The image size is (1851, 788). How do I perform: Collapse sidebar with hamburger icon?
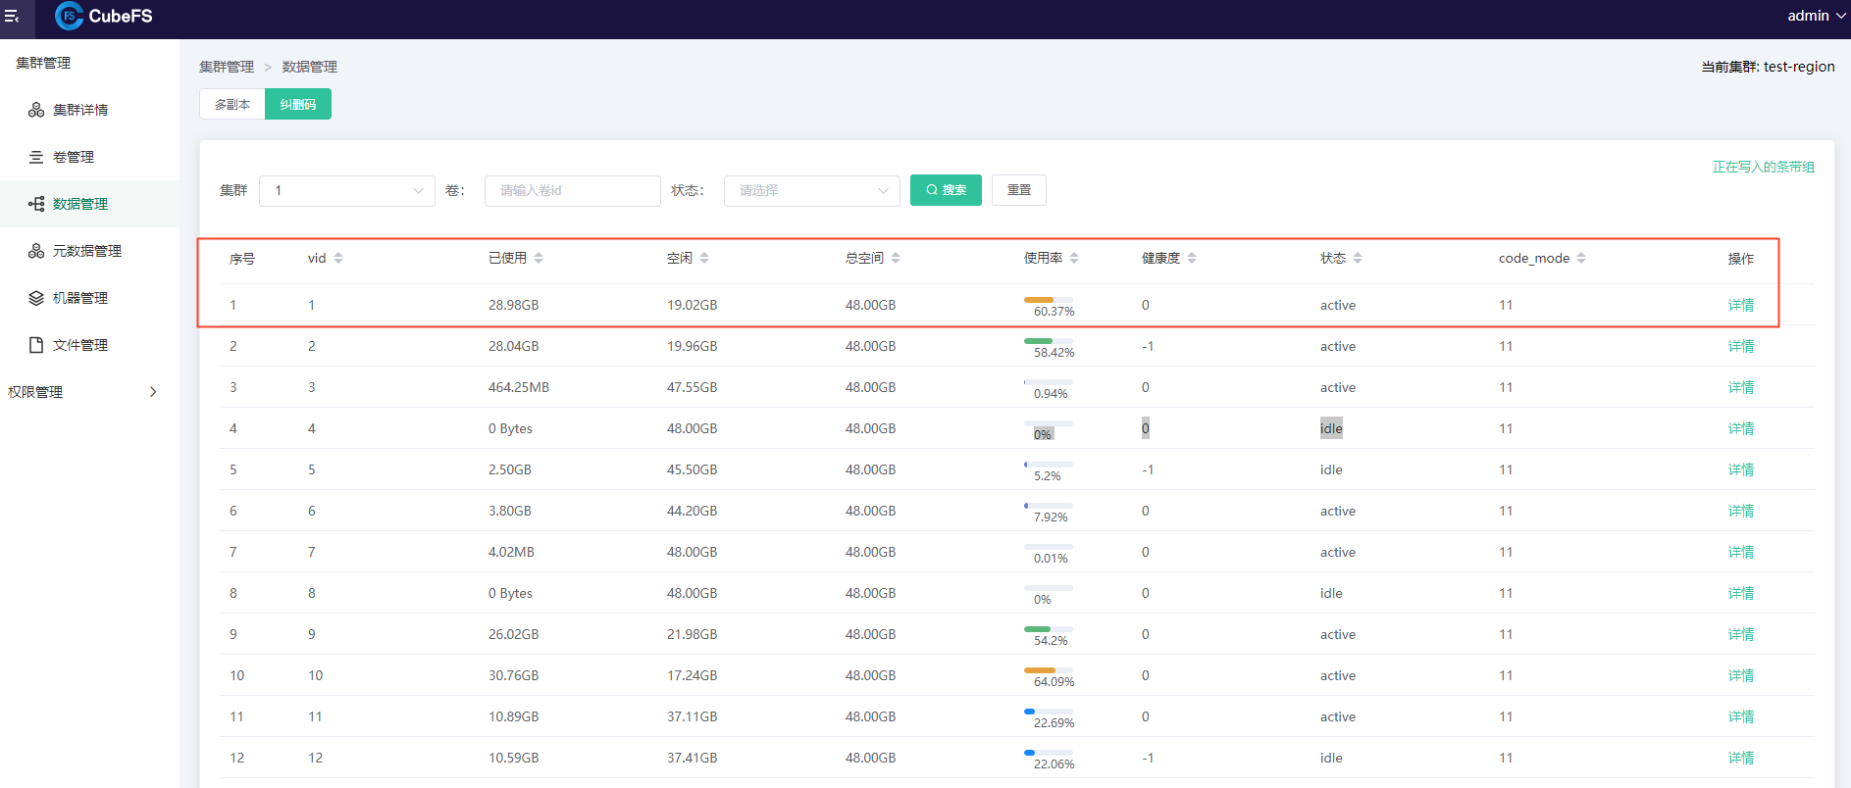pyautogui.click(x=12, y=16)
